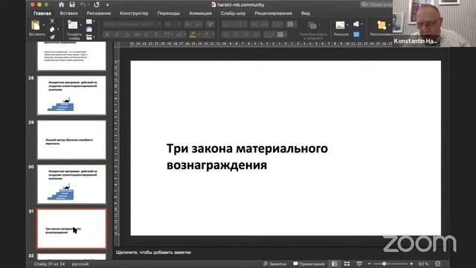Screen dimensions: 476x268
Task: Click the 63 % zoom level
Action: [x=423, y=264]
